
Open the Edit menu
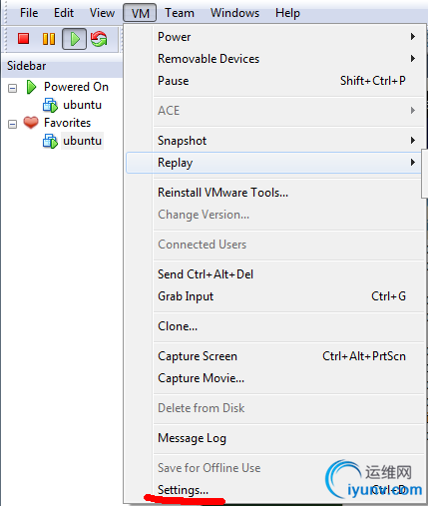[x=64, y=13]
